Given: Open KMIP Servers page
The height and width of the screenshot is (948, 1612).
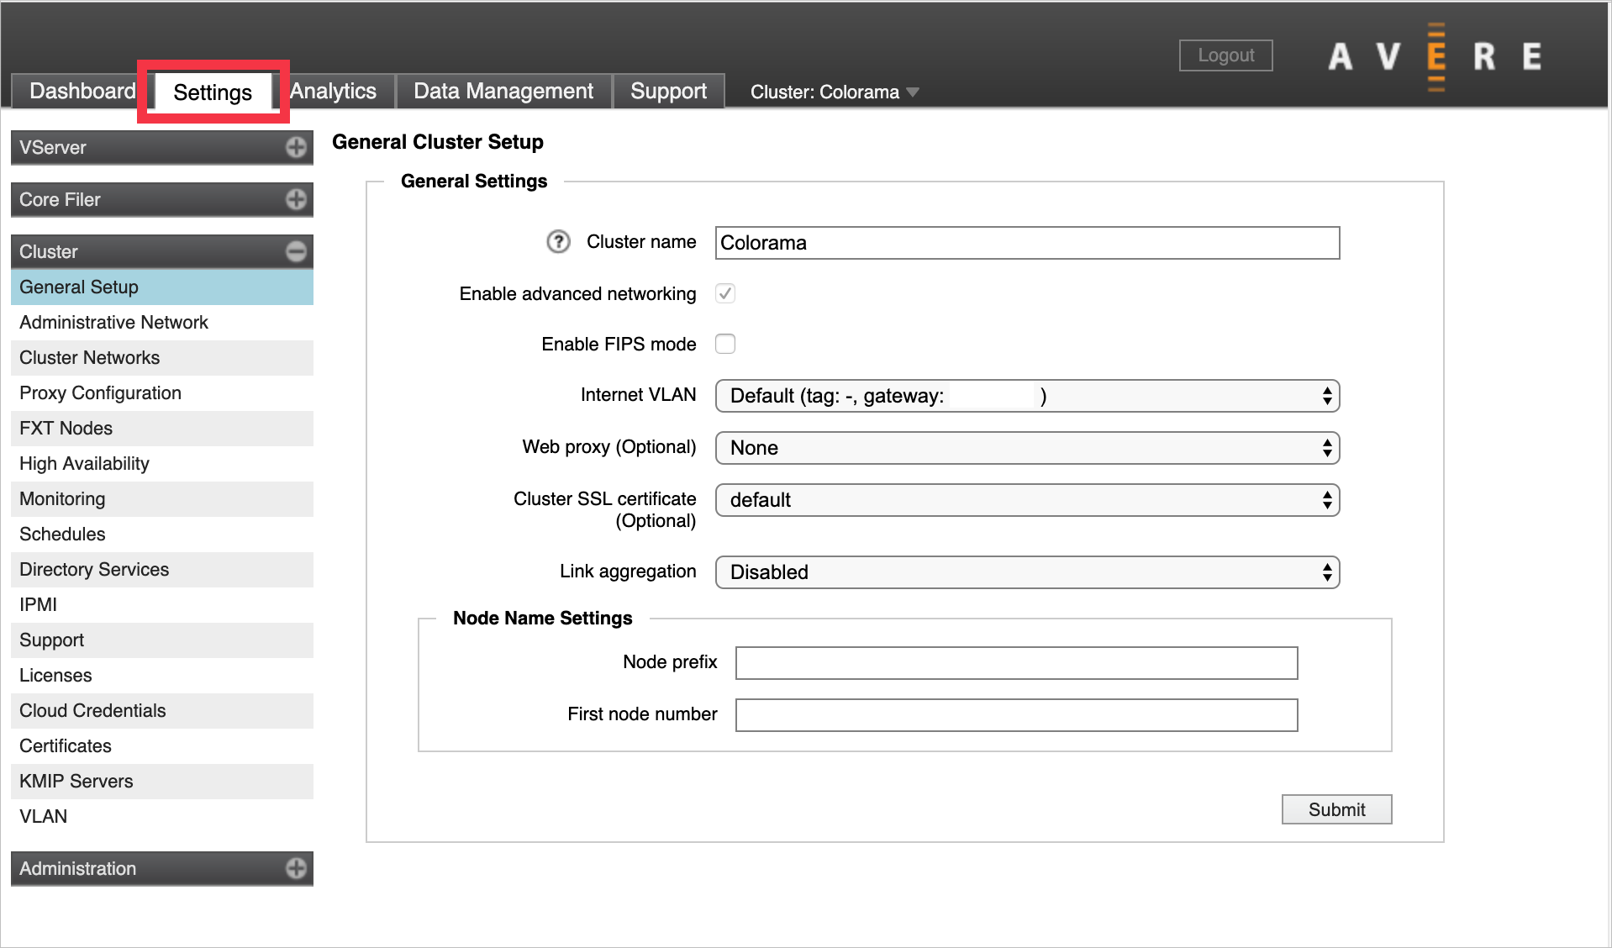Looking at the screenshot, I should (x=162, y=782).
